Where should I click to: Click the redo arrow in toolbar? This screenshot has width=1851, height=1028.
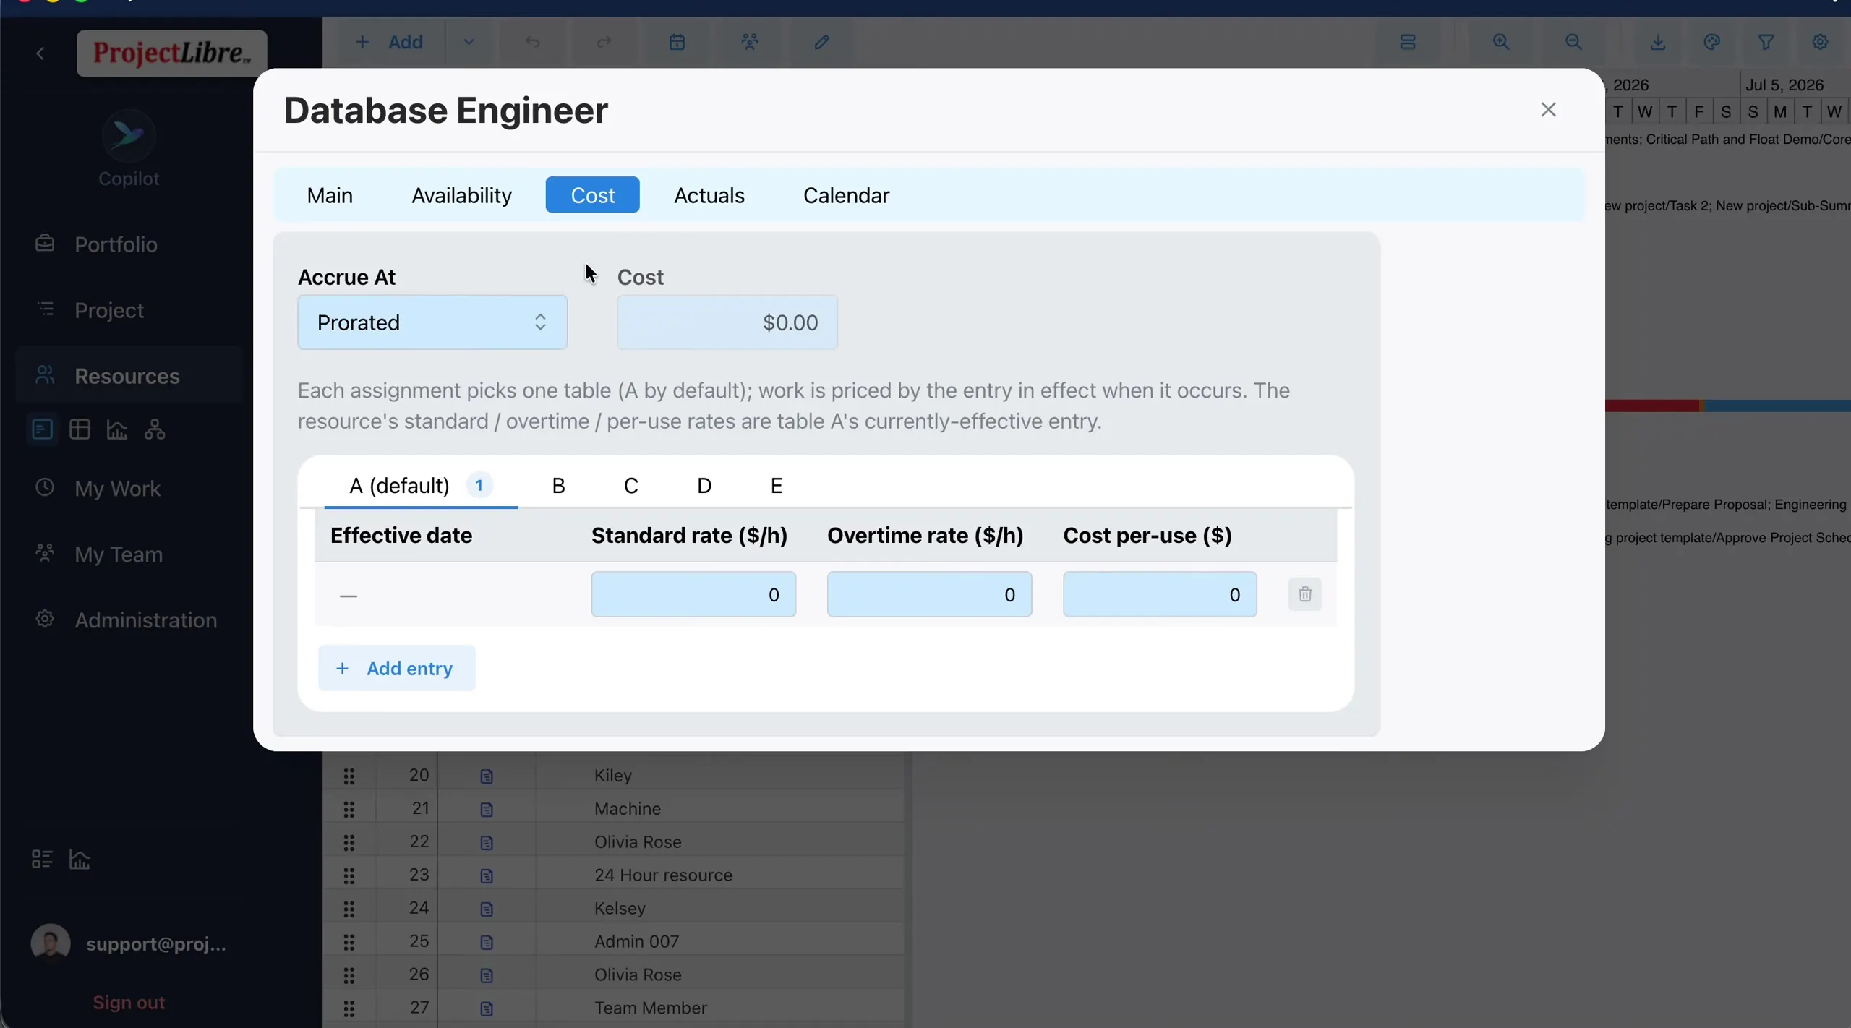(604, 42)
